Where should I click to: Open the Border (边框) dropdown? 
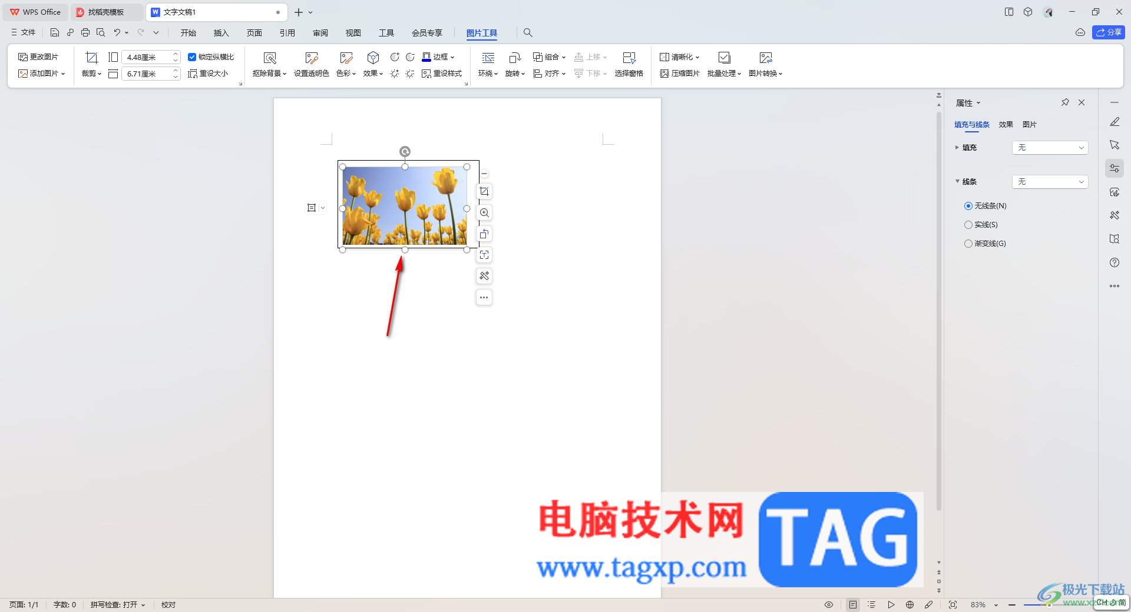(x=438, y=57)
